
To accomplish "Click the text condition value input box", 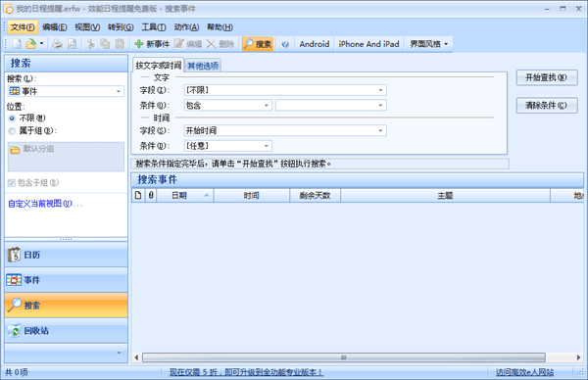I will (331, 106).
